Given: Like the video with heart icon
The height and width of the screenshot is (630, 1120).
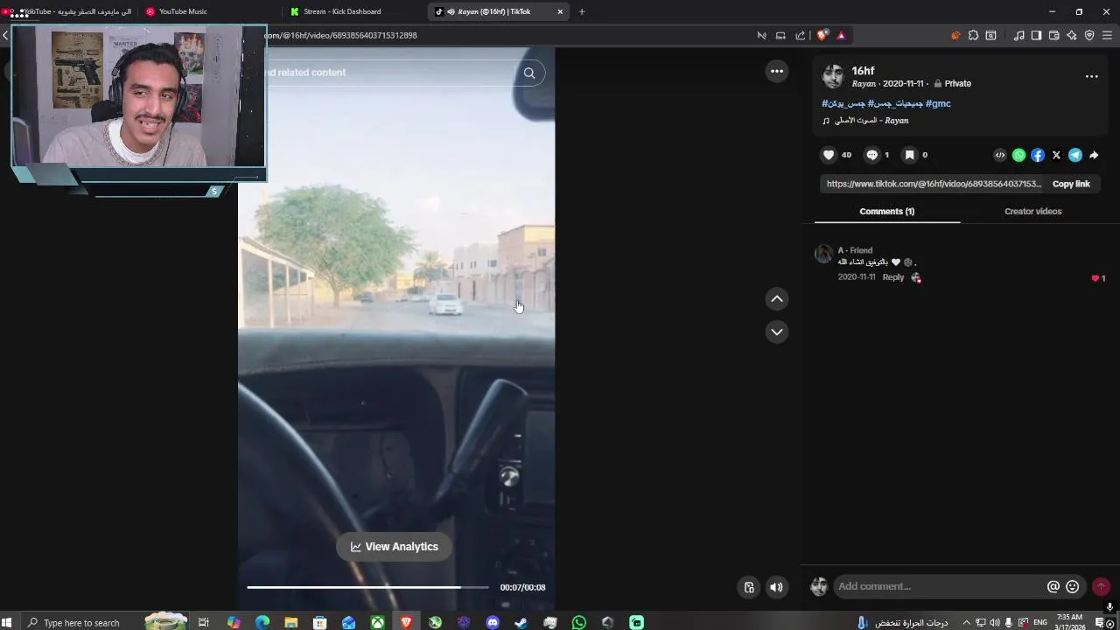Looking at the screenshot, I should [829, 155].
